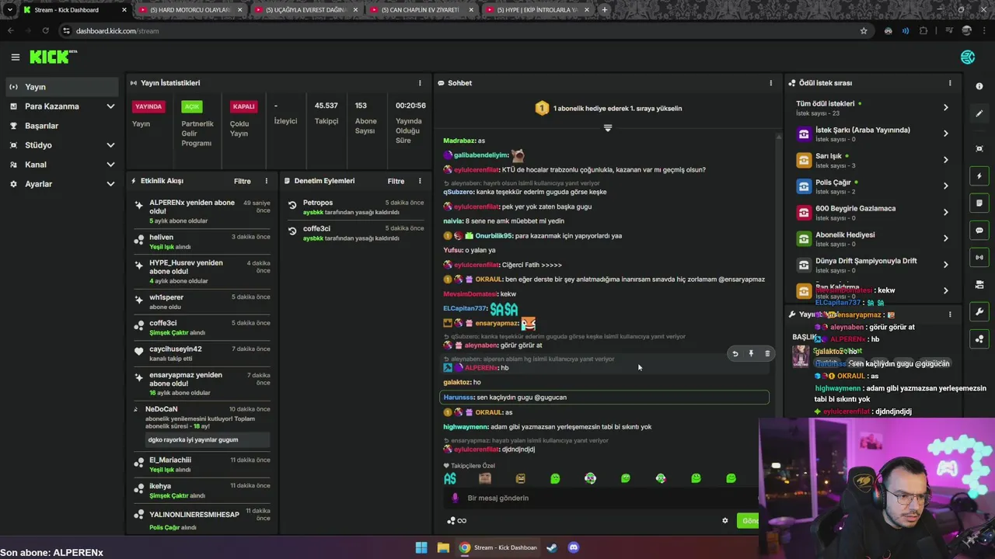Click the NeDoCaN activity entry
The width and height of the screenshot is (995, 559).
pyautogui.click(x=202, y=425)
